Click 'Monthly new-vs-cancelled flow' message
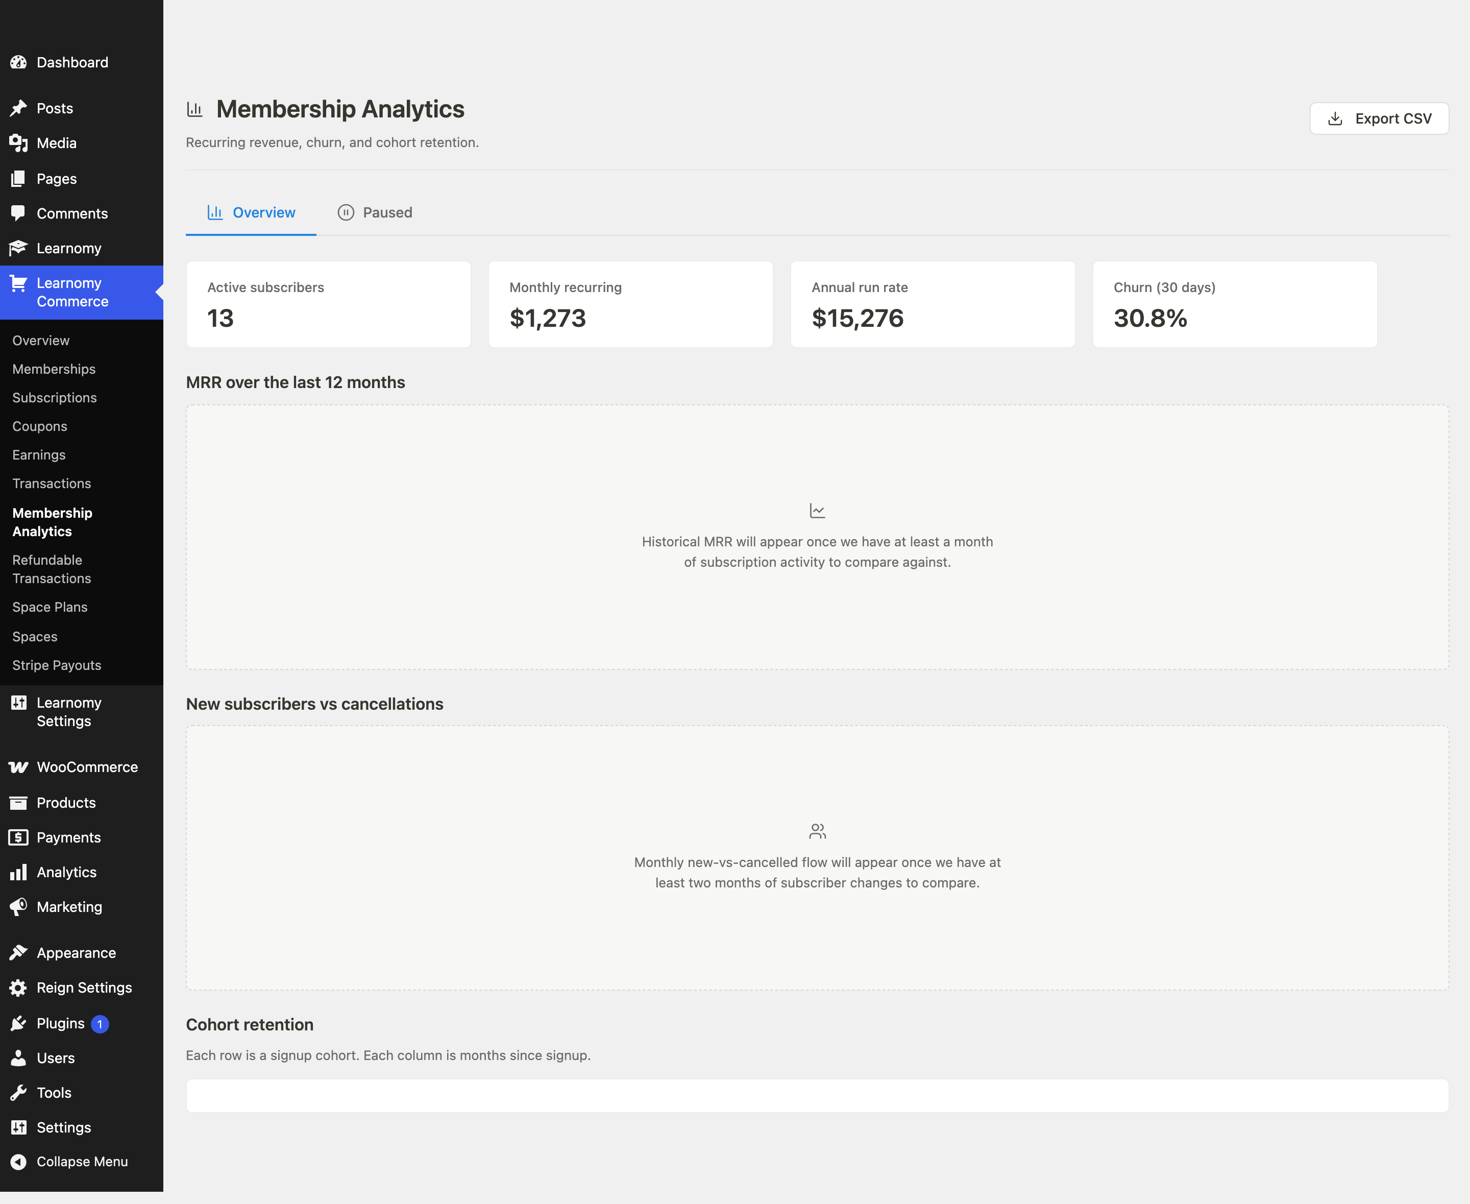1470x1204 pixels. pos(818,873)
